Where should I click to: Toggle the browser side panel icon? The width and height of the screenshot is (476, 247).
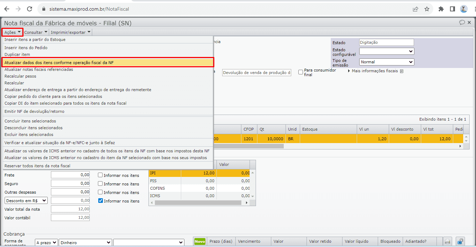click(452, 9)
